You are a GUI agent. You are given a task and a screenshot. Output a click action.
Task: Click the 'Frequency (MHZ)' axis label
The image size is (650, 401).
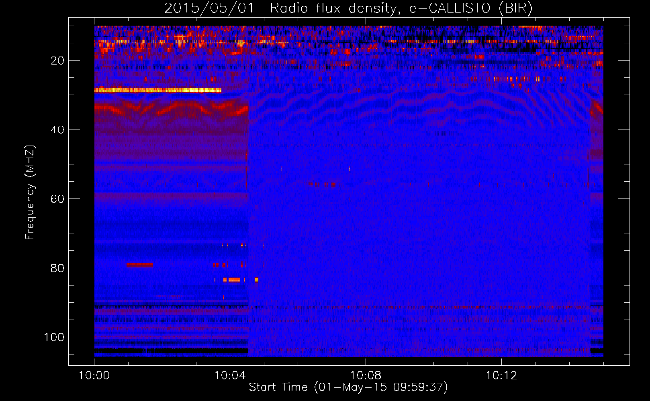(30, 192)
